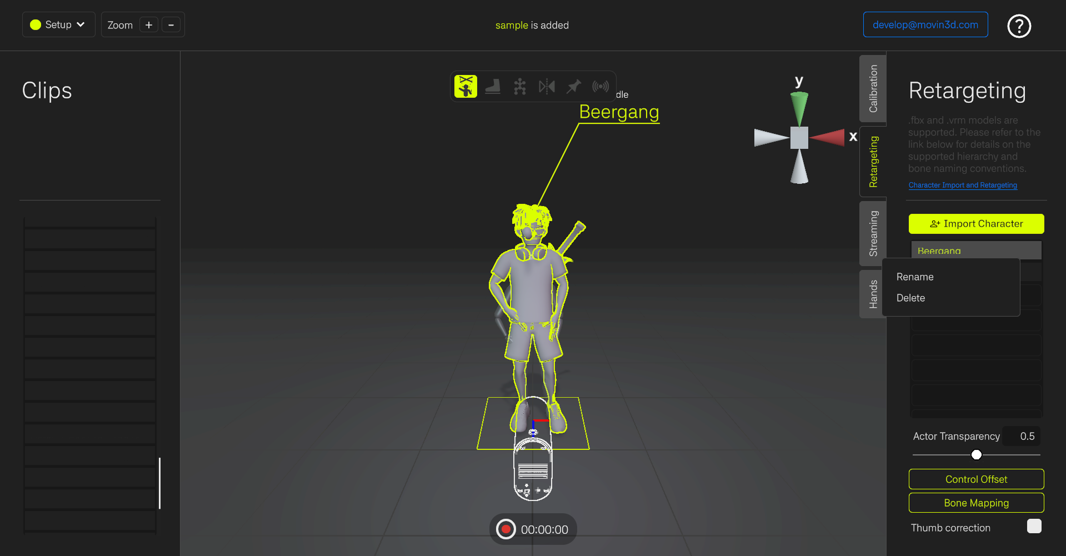Enable the Thumb correction checkbox
Viewport: 1066px width, 556px height.
pyautogui.click(x=1034, y=526)
